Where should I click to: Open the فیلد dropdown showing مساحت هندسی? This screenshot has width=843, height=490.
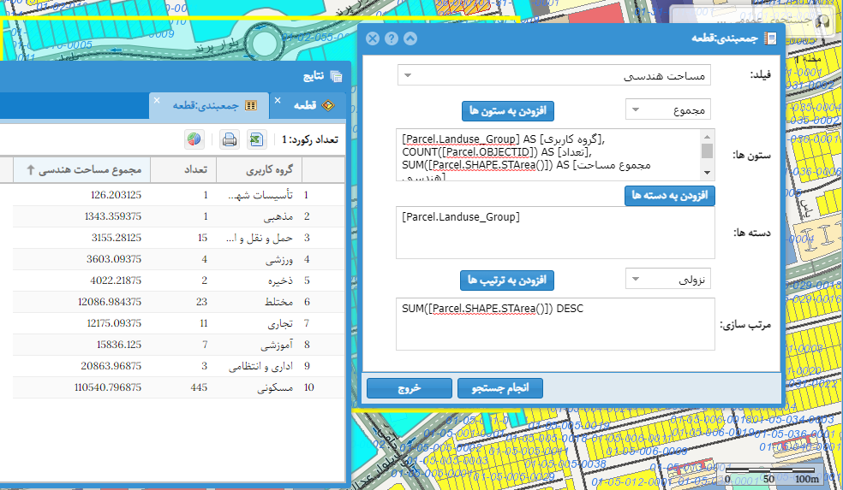click(x=554, y=75)
